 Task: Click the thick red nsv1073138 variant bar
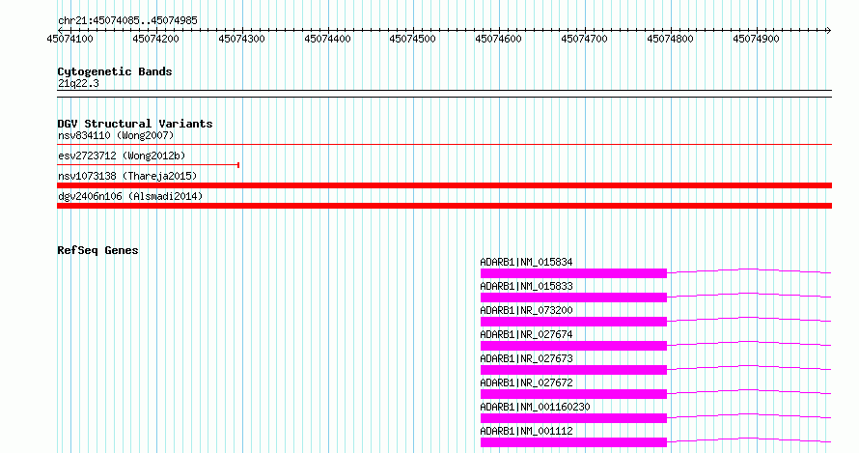pos(444,185)
